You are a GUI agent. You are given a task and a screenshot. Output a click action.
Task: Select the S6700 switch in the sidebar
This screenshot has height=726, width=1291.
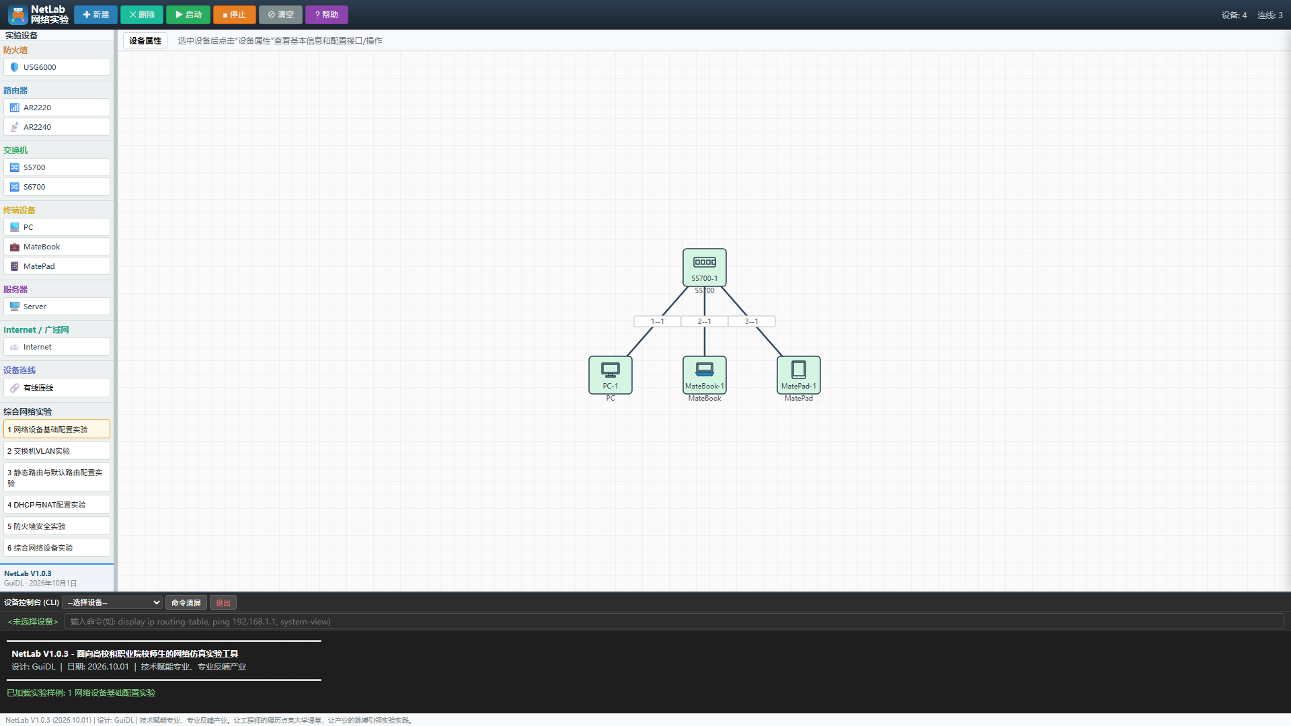[x=56, y=187]
